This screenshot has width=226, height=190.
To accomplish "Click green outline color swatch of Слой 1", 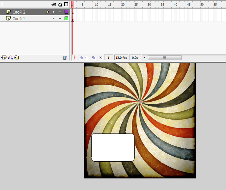I will click(x=66, y=19).
